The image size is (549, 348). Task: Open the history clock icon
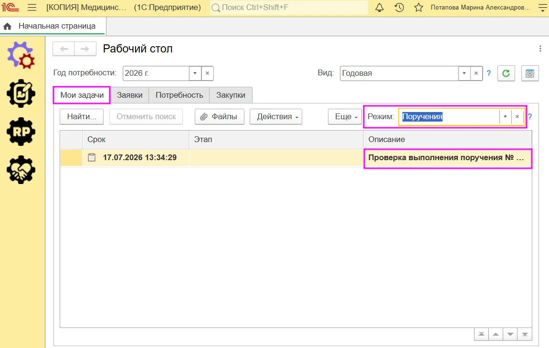click(399, 7)
